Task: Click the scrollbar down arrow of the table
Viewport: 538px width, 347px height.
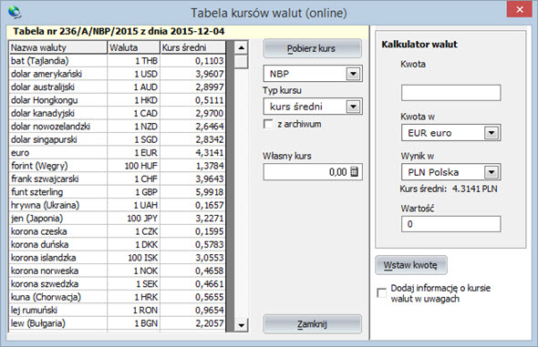Action: (242, 325)
